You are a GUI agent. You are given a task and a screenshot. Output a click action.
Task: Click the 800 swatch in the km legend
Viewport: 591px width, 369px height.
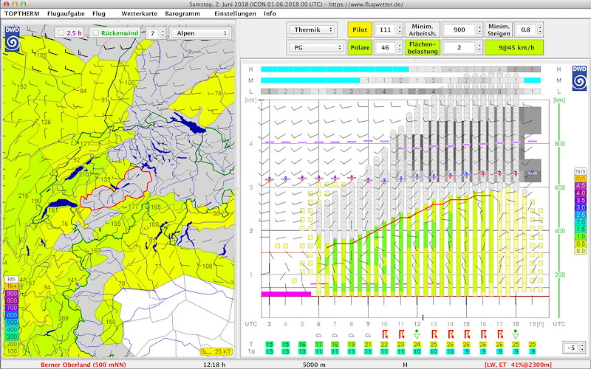click(x=12, y=301)
